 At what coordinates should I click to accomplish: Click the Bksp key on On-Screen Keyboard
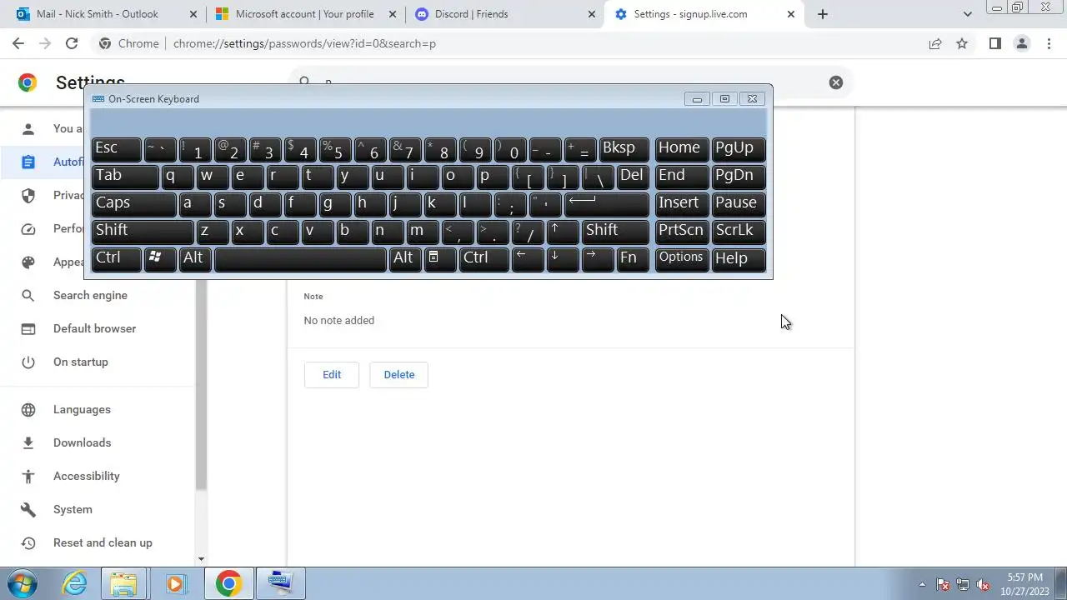624,149
